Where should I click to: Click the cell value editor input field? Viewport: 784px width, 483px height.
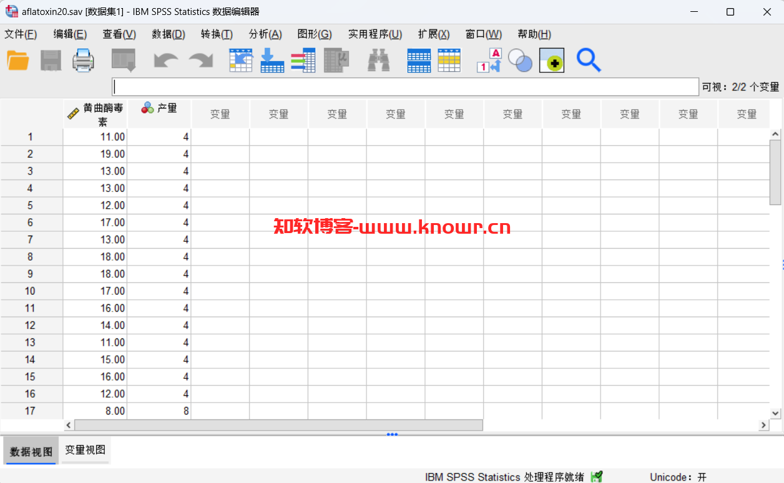click(405, 87)
